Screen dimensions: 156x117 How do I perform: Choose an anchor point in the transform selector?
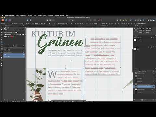[136, 30]
